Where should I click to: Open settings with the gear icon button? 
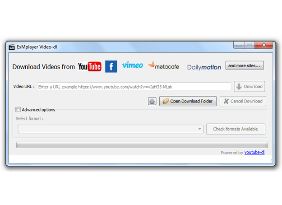click(152, 101)
